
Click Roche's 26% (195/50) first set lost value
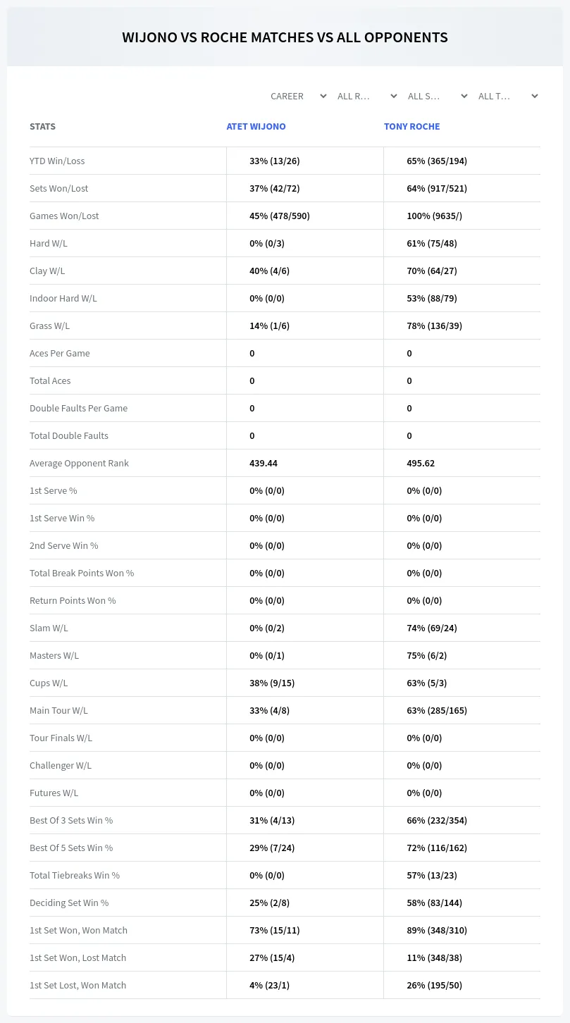435,985
